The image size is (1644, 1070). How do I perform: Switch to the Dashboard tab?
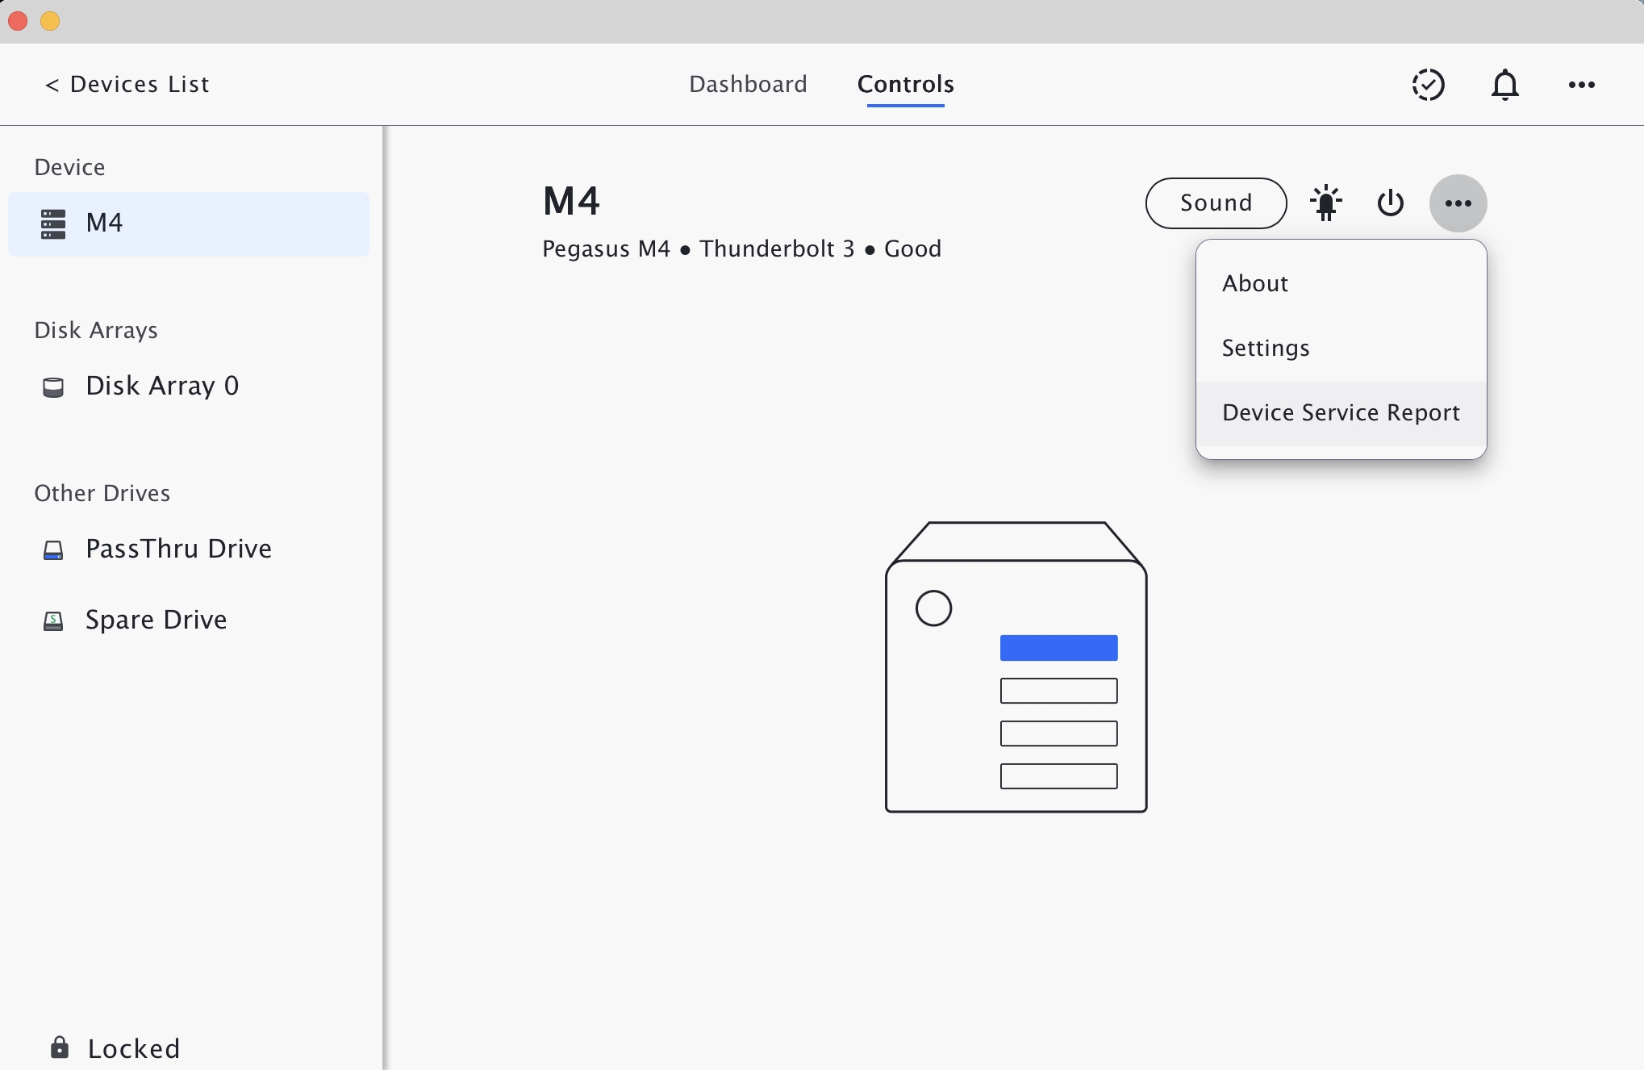tap(748, 85)
